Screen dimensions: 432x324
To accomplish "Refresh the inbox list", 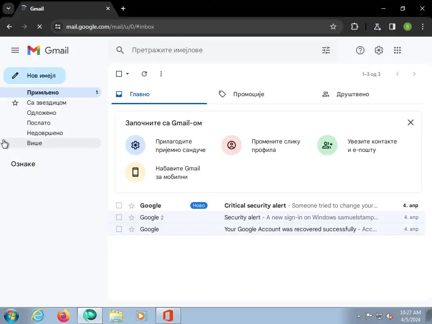I will (x=144, y=74).
